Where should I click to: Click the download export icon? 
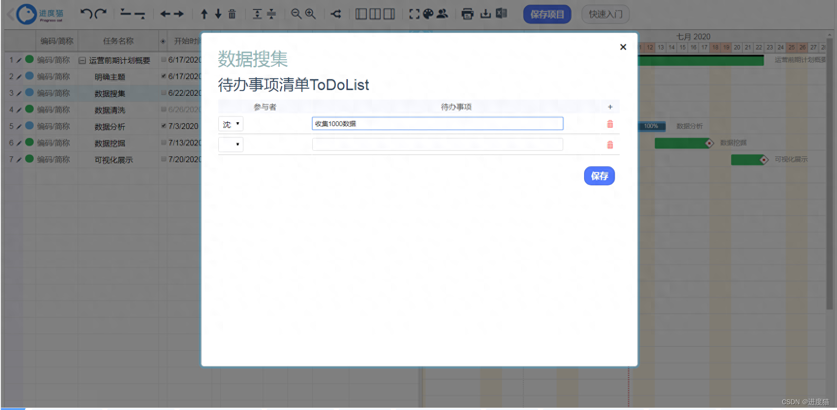(485, 14)
